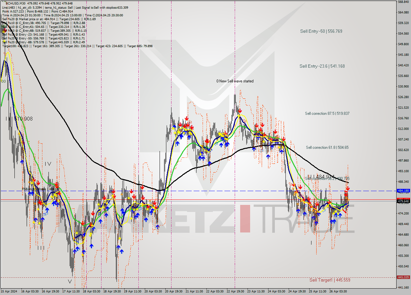Click the 464.680 price axis value
Viewport: 411px width, 295px height.
pos(403,234)
